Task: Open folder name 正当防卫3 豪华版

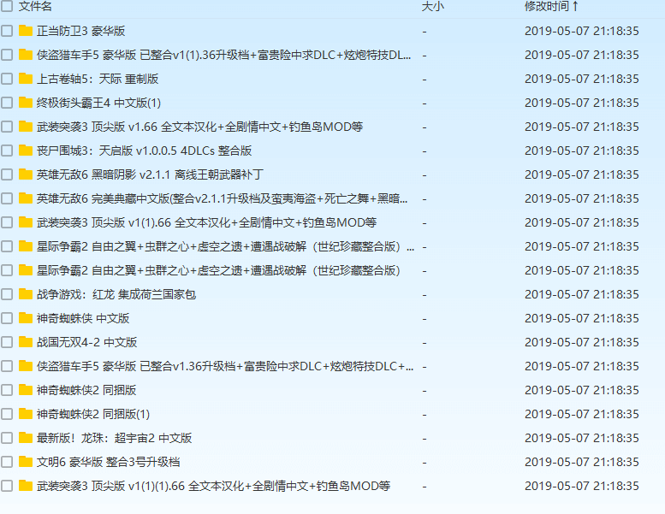Action: 80,31
